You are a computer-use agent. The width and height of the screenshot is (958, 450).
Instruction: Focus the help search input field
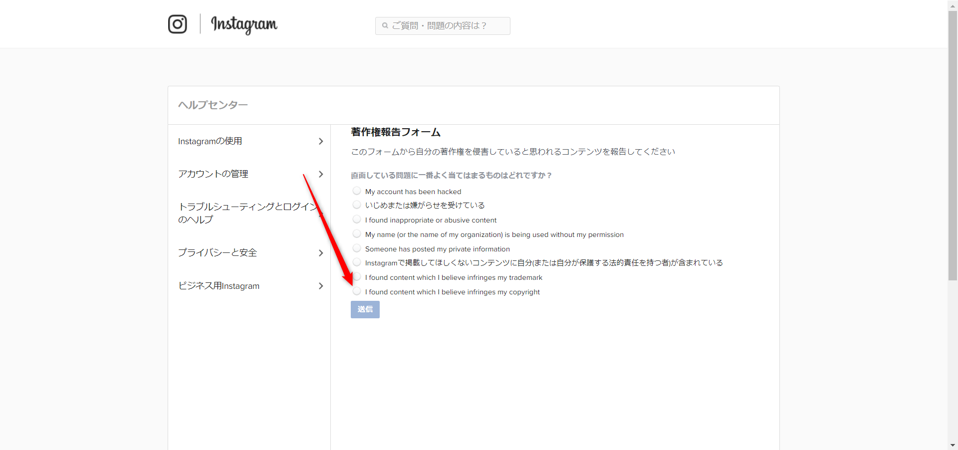click(x=443, y=26)
